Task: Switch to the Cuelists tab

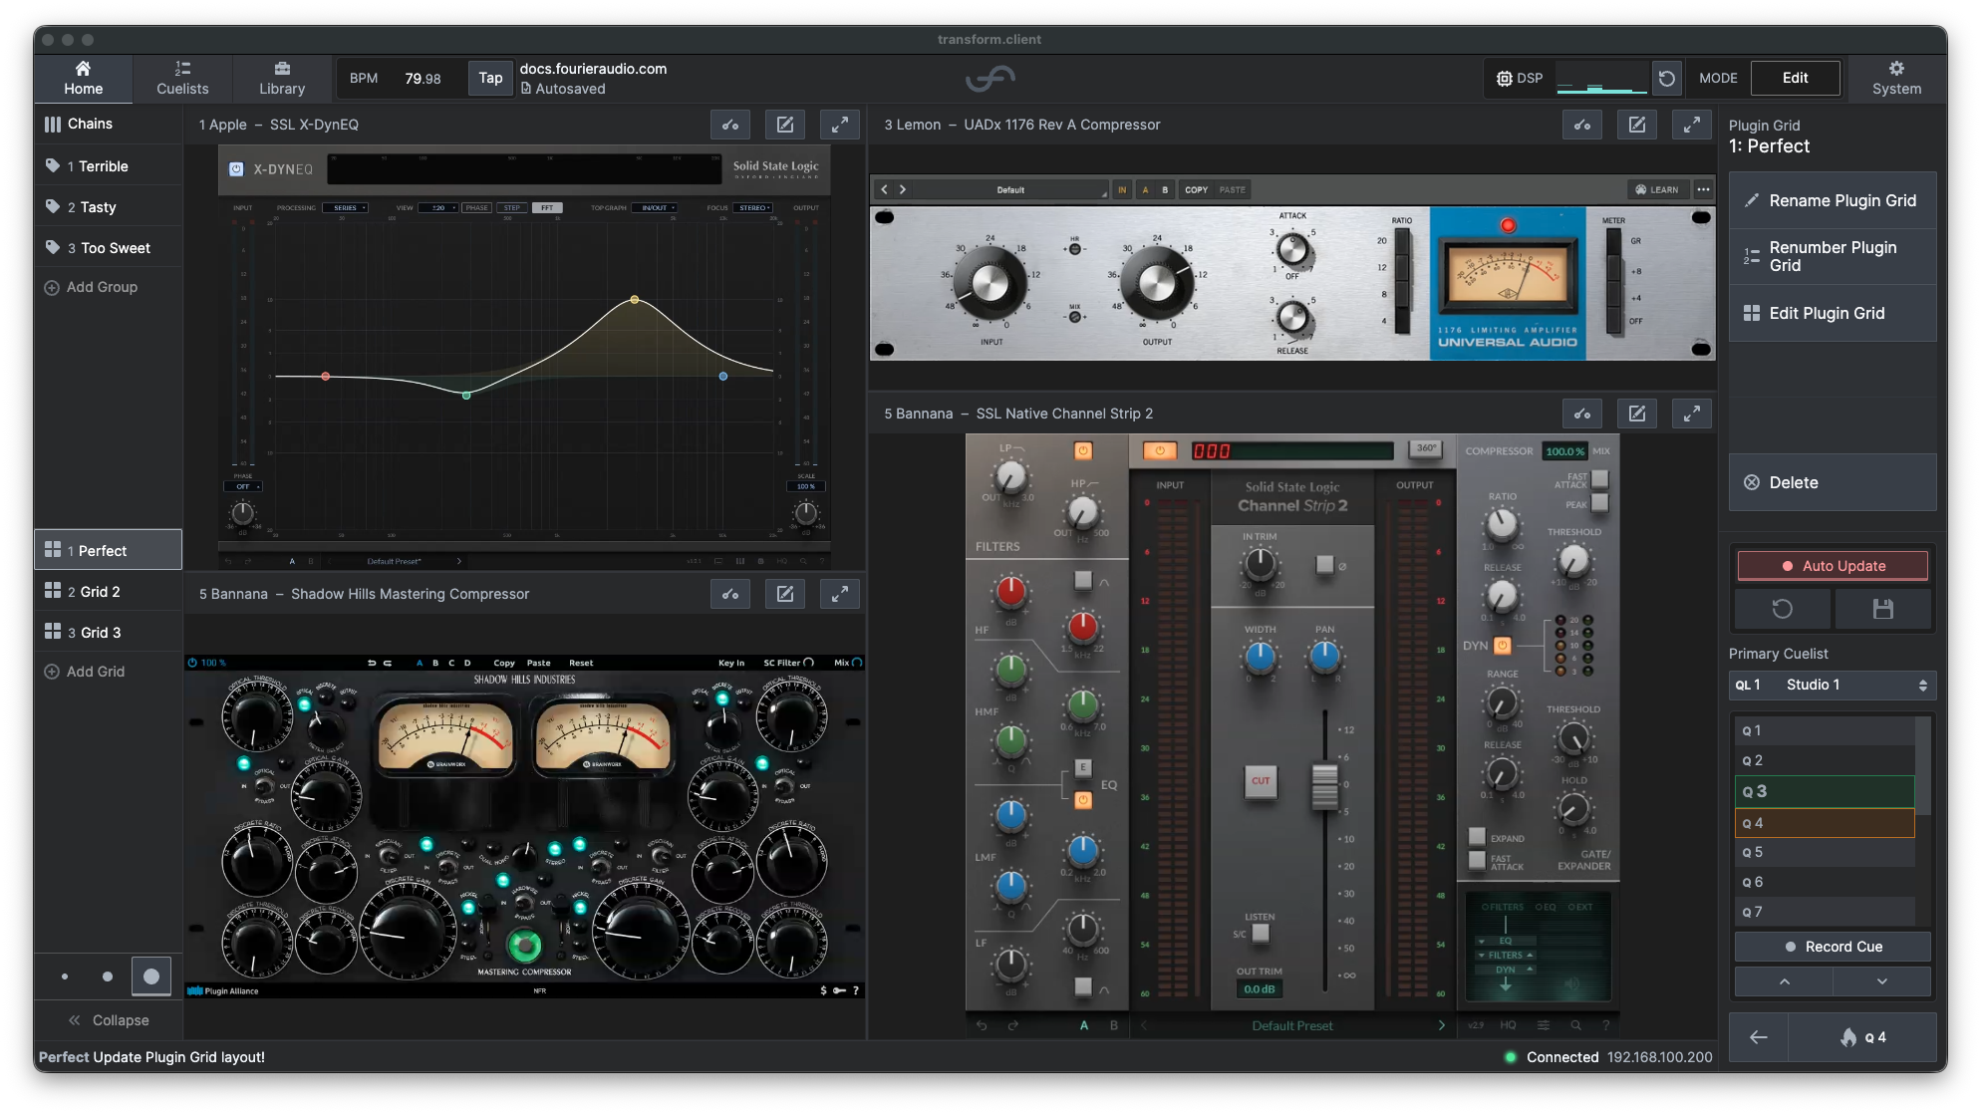Action: 182,78
